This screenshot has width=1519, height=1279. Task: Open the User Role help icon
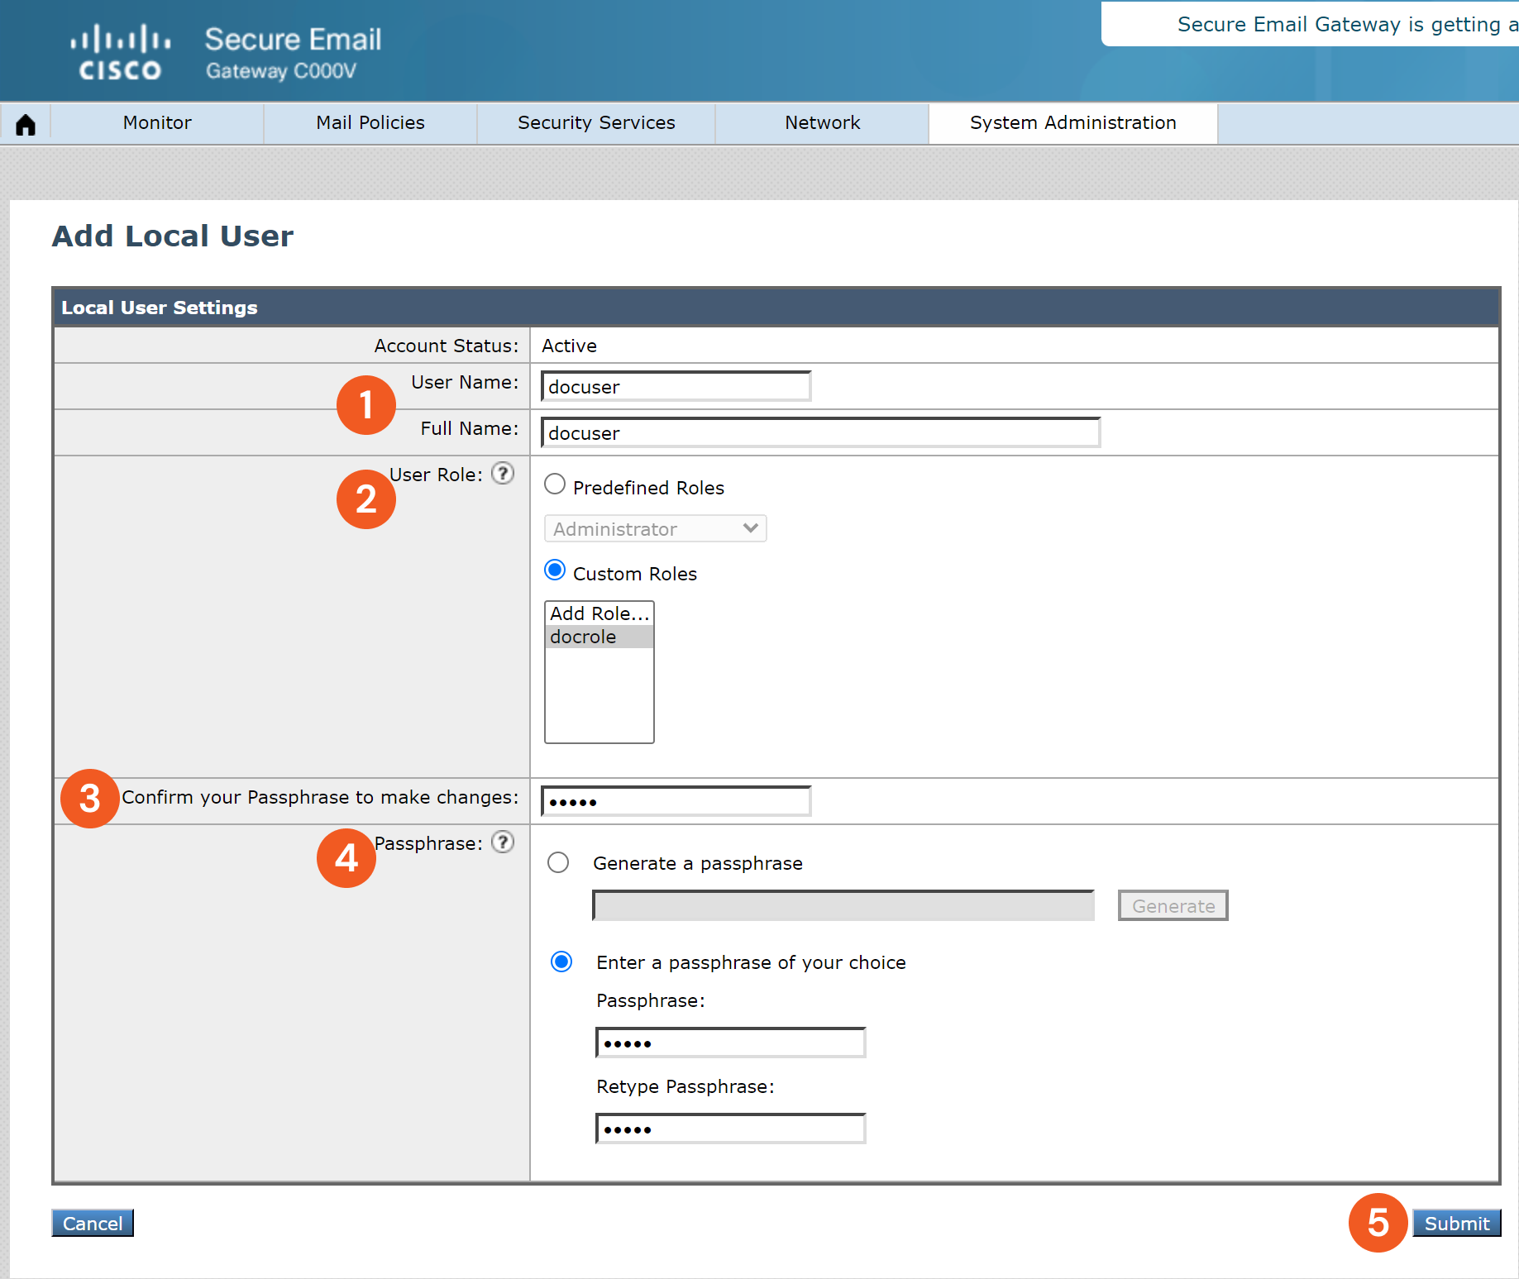click(x=502, y=474)
